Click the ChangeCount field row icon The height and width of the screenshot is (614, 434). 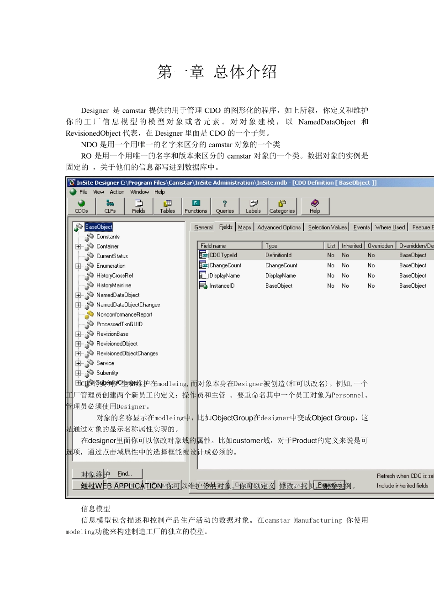[203, 265]
